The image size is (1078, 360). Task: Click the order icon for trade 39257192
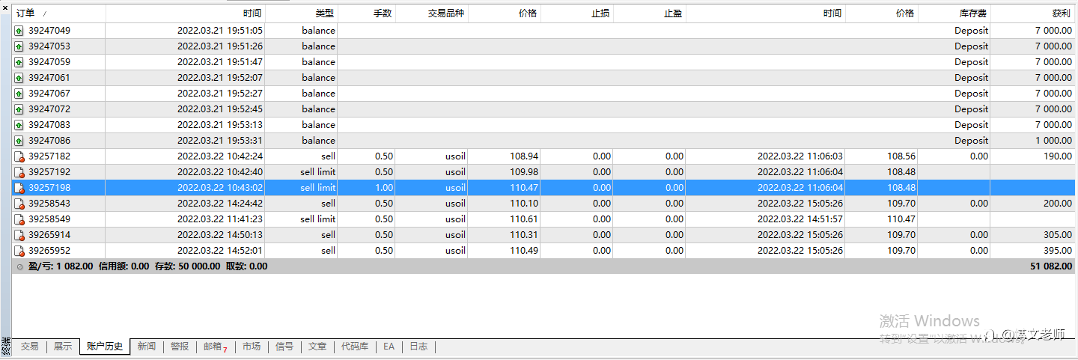click(19, 172)
